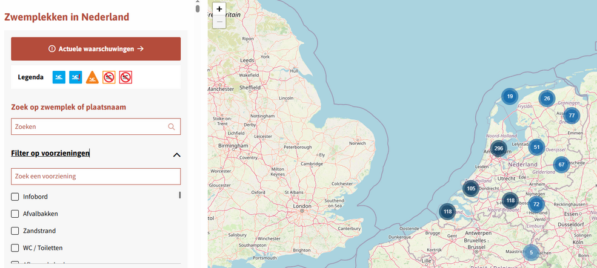The width and height of the screenshot is (597, 268).
Task: Open Actuele waarschuwingen button
Action: tap(96, 49)
